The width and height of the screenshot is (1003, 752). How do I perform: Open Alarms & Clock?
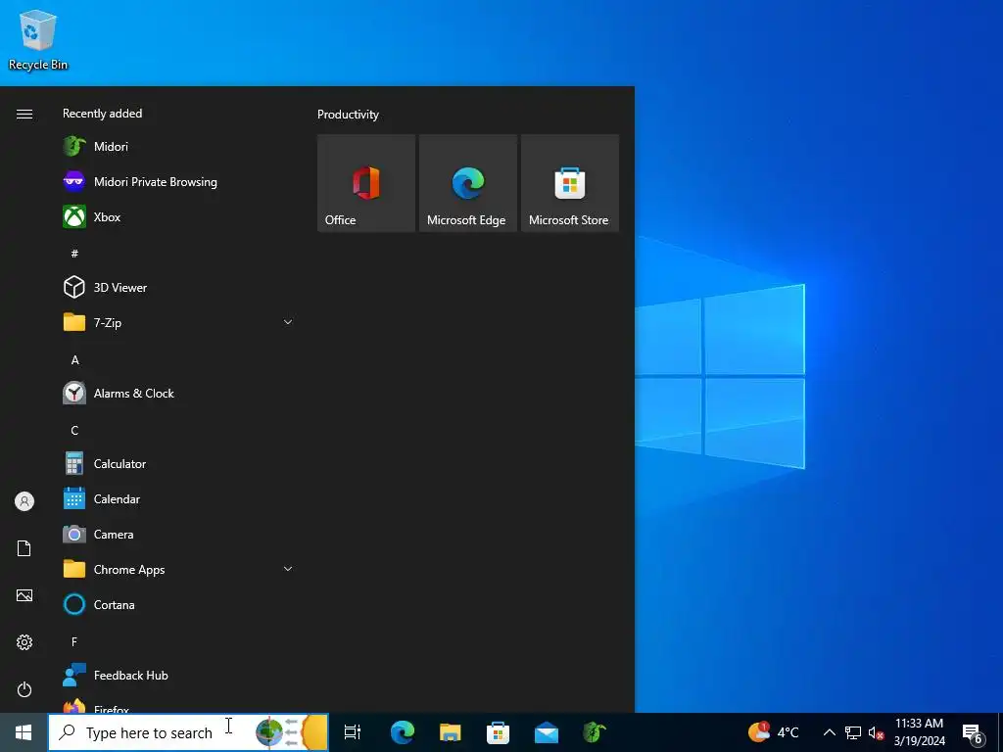pyautogui.click(x=178, y=394)
